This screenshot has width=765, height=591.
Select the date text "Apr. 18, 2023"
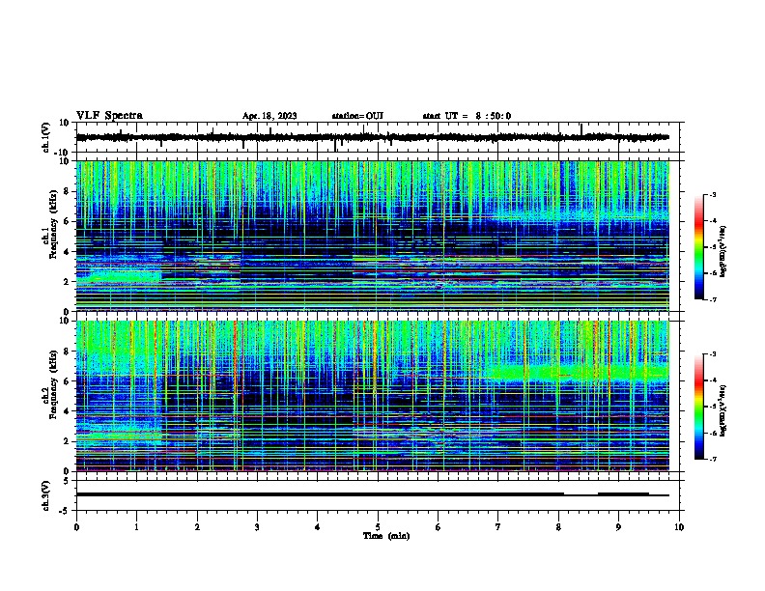point(269,116)
